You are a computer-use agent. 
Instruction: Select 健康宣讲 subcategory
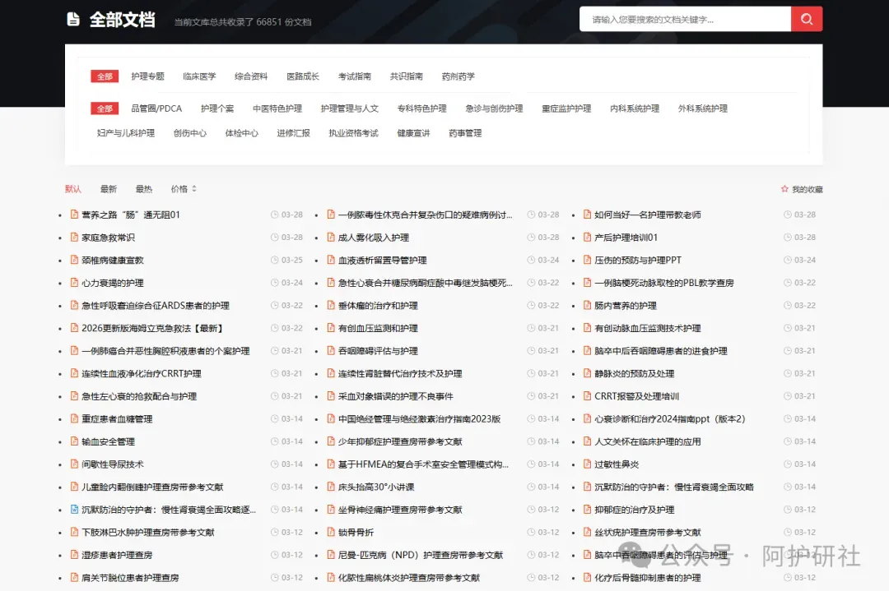[413, 133]
